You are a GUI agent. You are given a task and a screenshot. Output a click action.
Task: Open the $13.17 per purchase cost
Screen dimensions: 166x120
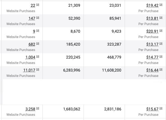tap(152, 44)
